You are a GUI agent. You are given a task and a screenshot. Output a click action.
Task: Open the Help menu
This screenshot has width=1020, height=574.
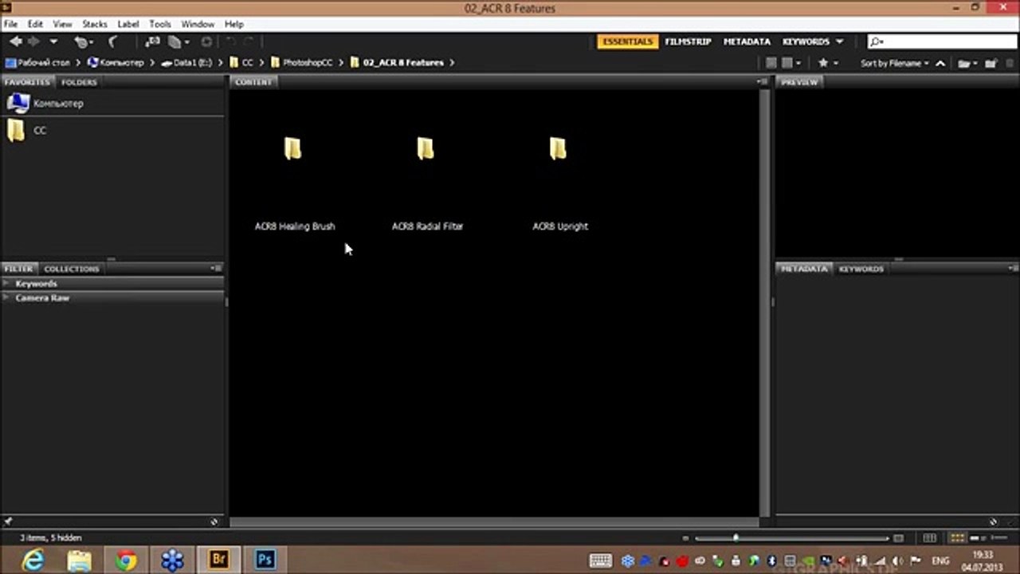tap(233, 24)
